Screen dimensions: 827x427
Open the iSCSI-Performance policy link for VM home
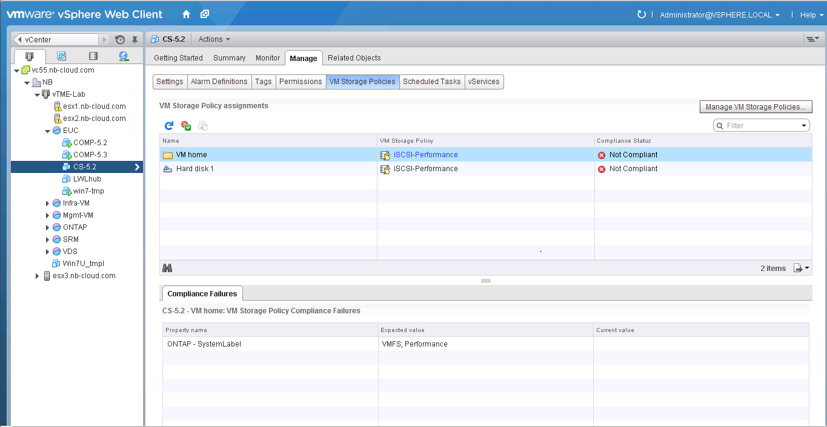pos(425,155)
